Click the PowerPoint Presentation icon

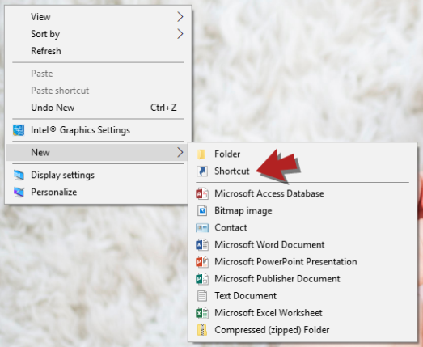202,262
